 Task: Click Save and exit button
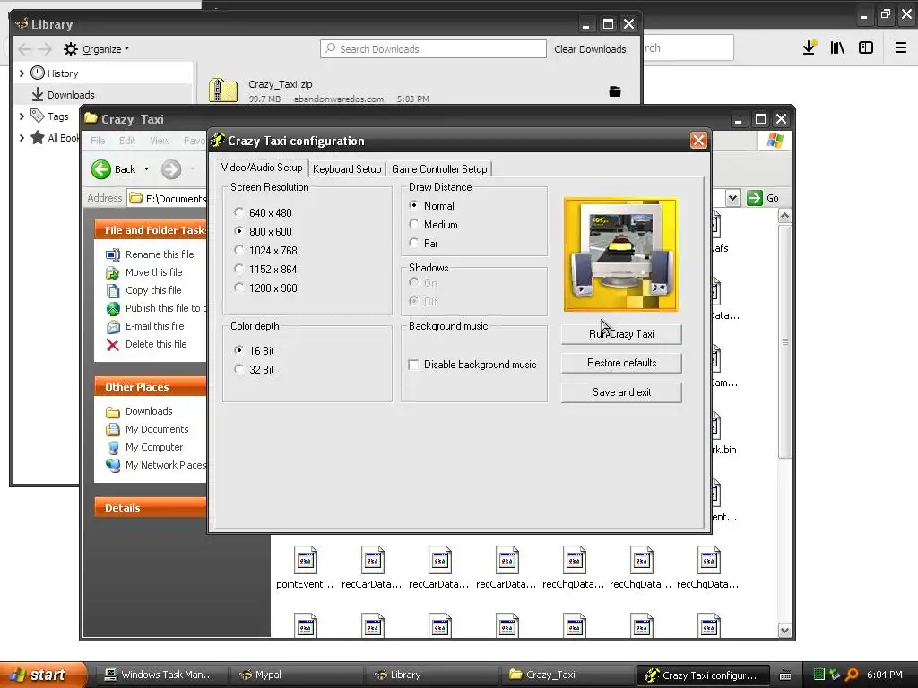point(621,392)
